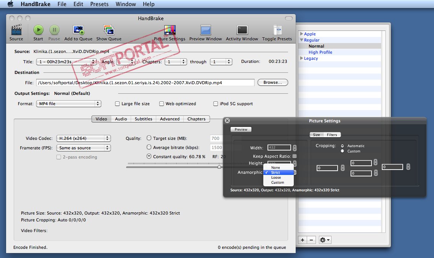This screenshot has width=434, height=258.
Task: Click the toolbar hide pill button
Action: pos(289,18)
